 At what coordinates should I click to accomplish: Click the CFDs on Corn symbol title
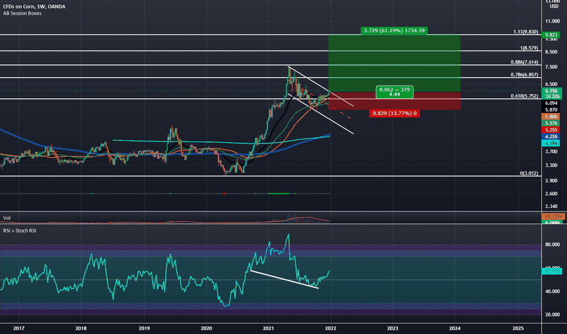pos(34,7)
